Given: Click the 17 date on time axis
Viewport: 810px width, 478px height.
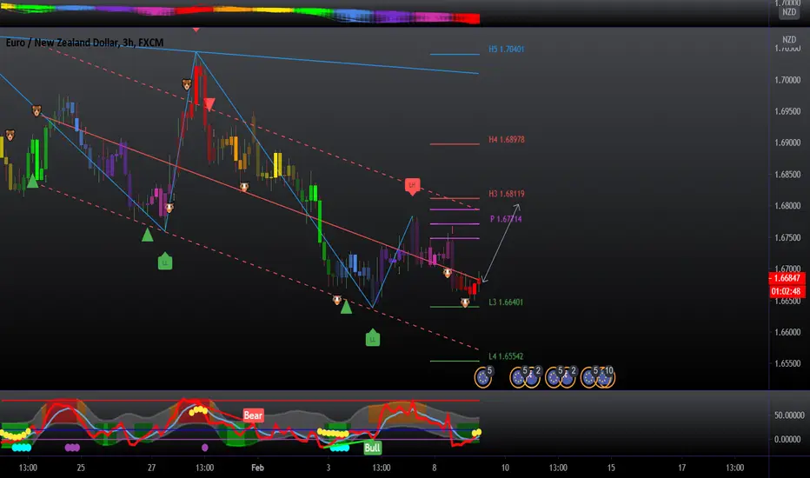Looking at the screenshot, I should (x=682, y=468).
